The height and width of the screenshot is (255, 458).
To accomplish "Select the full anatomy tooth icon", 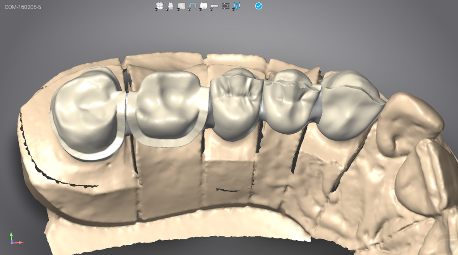I will [204, 6].
